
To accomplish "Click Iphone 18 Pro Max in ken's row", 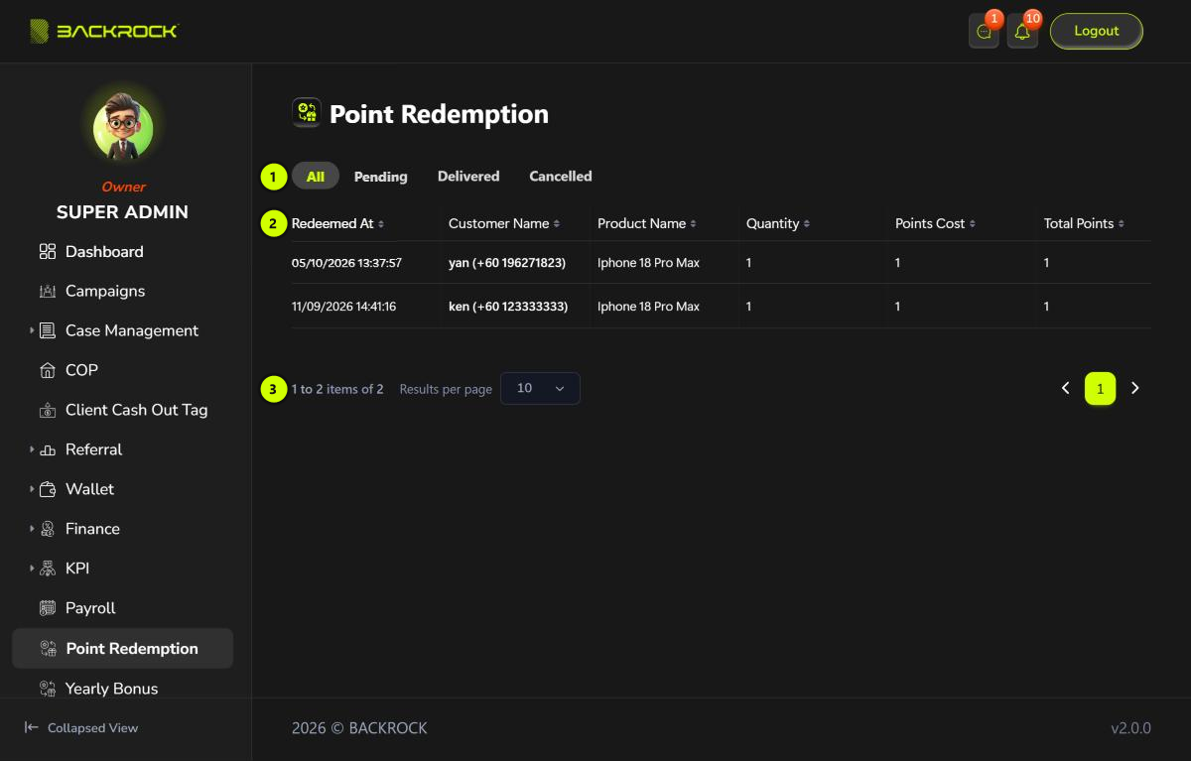I will (648, 307).
